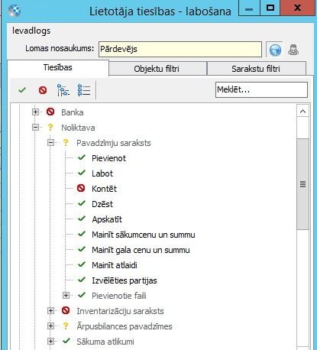Screen dimensions: 317x350
Task: Toggle checkmark beside Mainīt gala cenu un summu
Action: pyautogui.click(x=82, y=249)
